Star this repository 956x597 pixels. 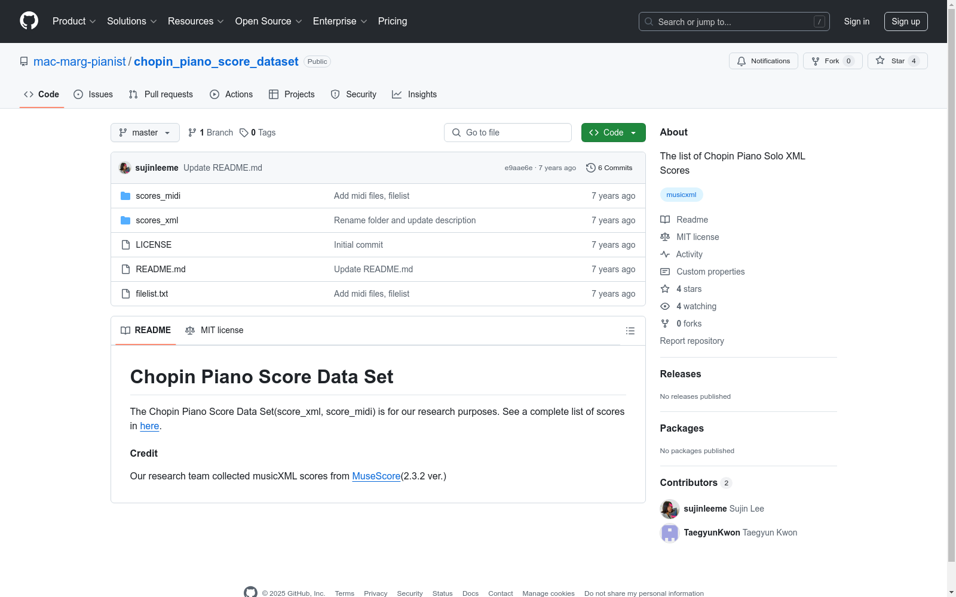[897, 61]
